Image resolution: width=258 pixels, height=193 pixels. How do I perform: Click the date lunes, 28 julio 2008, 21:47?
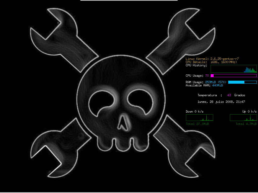(x=221, y=102)
